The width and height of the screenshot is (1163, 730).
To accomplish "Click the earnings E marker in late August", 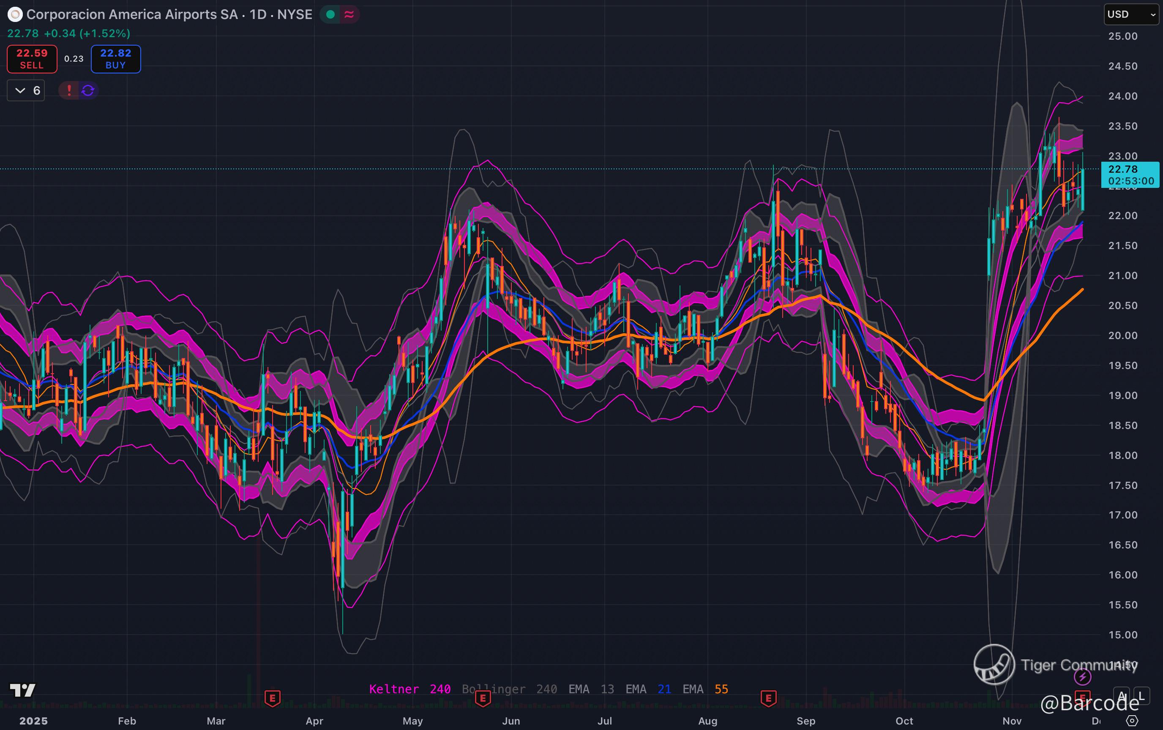I will click(x=768, y=697).
